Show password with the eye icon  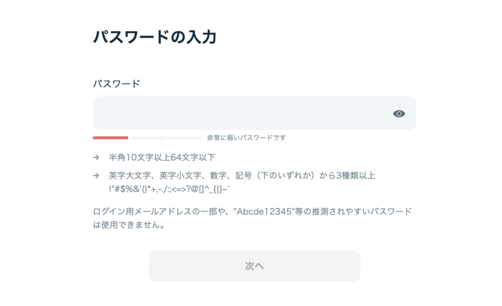(x=399, y=114)
